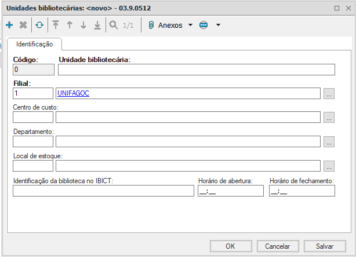Expand the Anexos dropdown arrow
The width and height of the screenshot is (356, 258).
191,26
